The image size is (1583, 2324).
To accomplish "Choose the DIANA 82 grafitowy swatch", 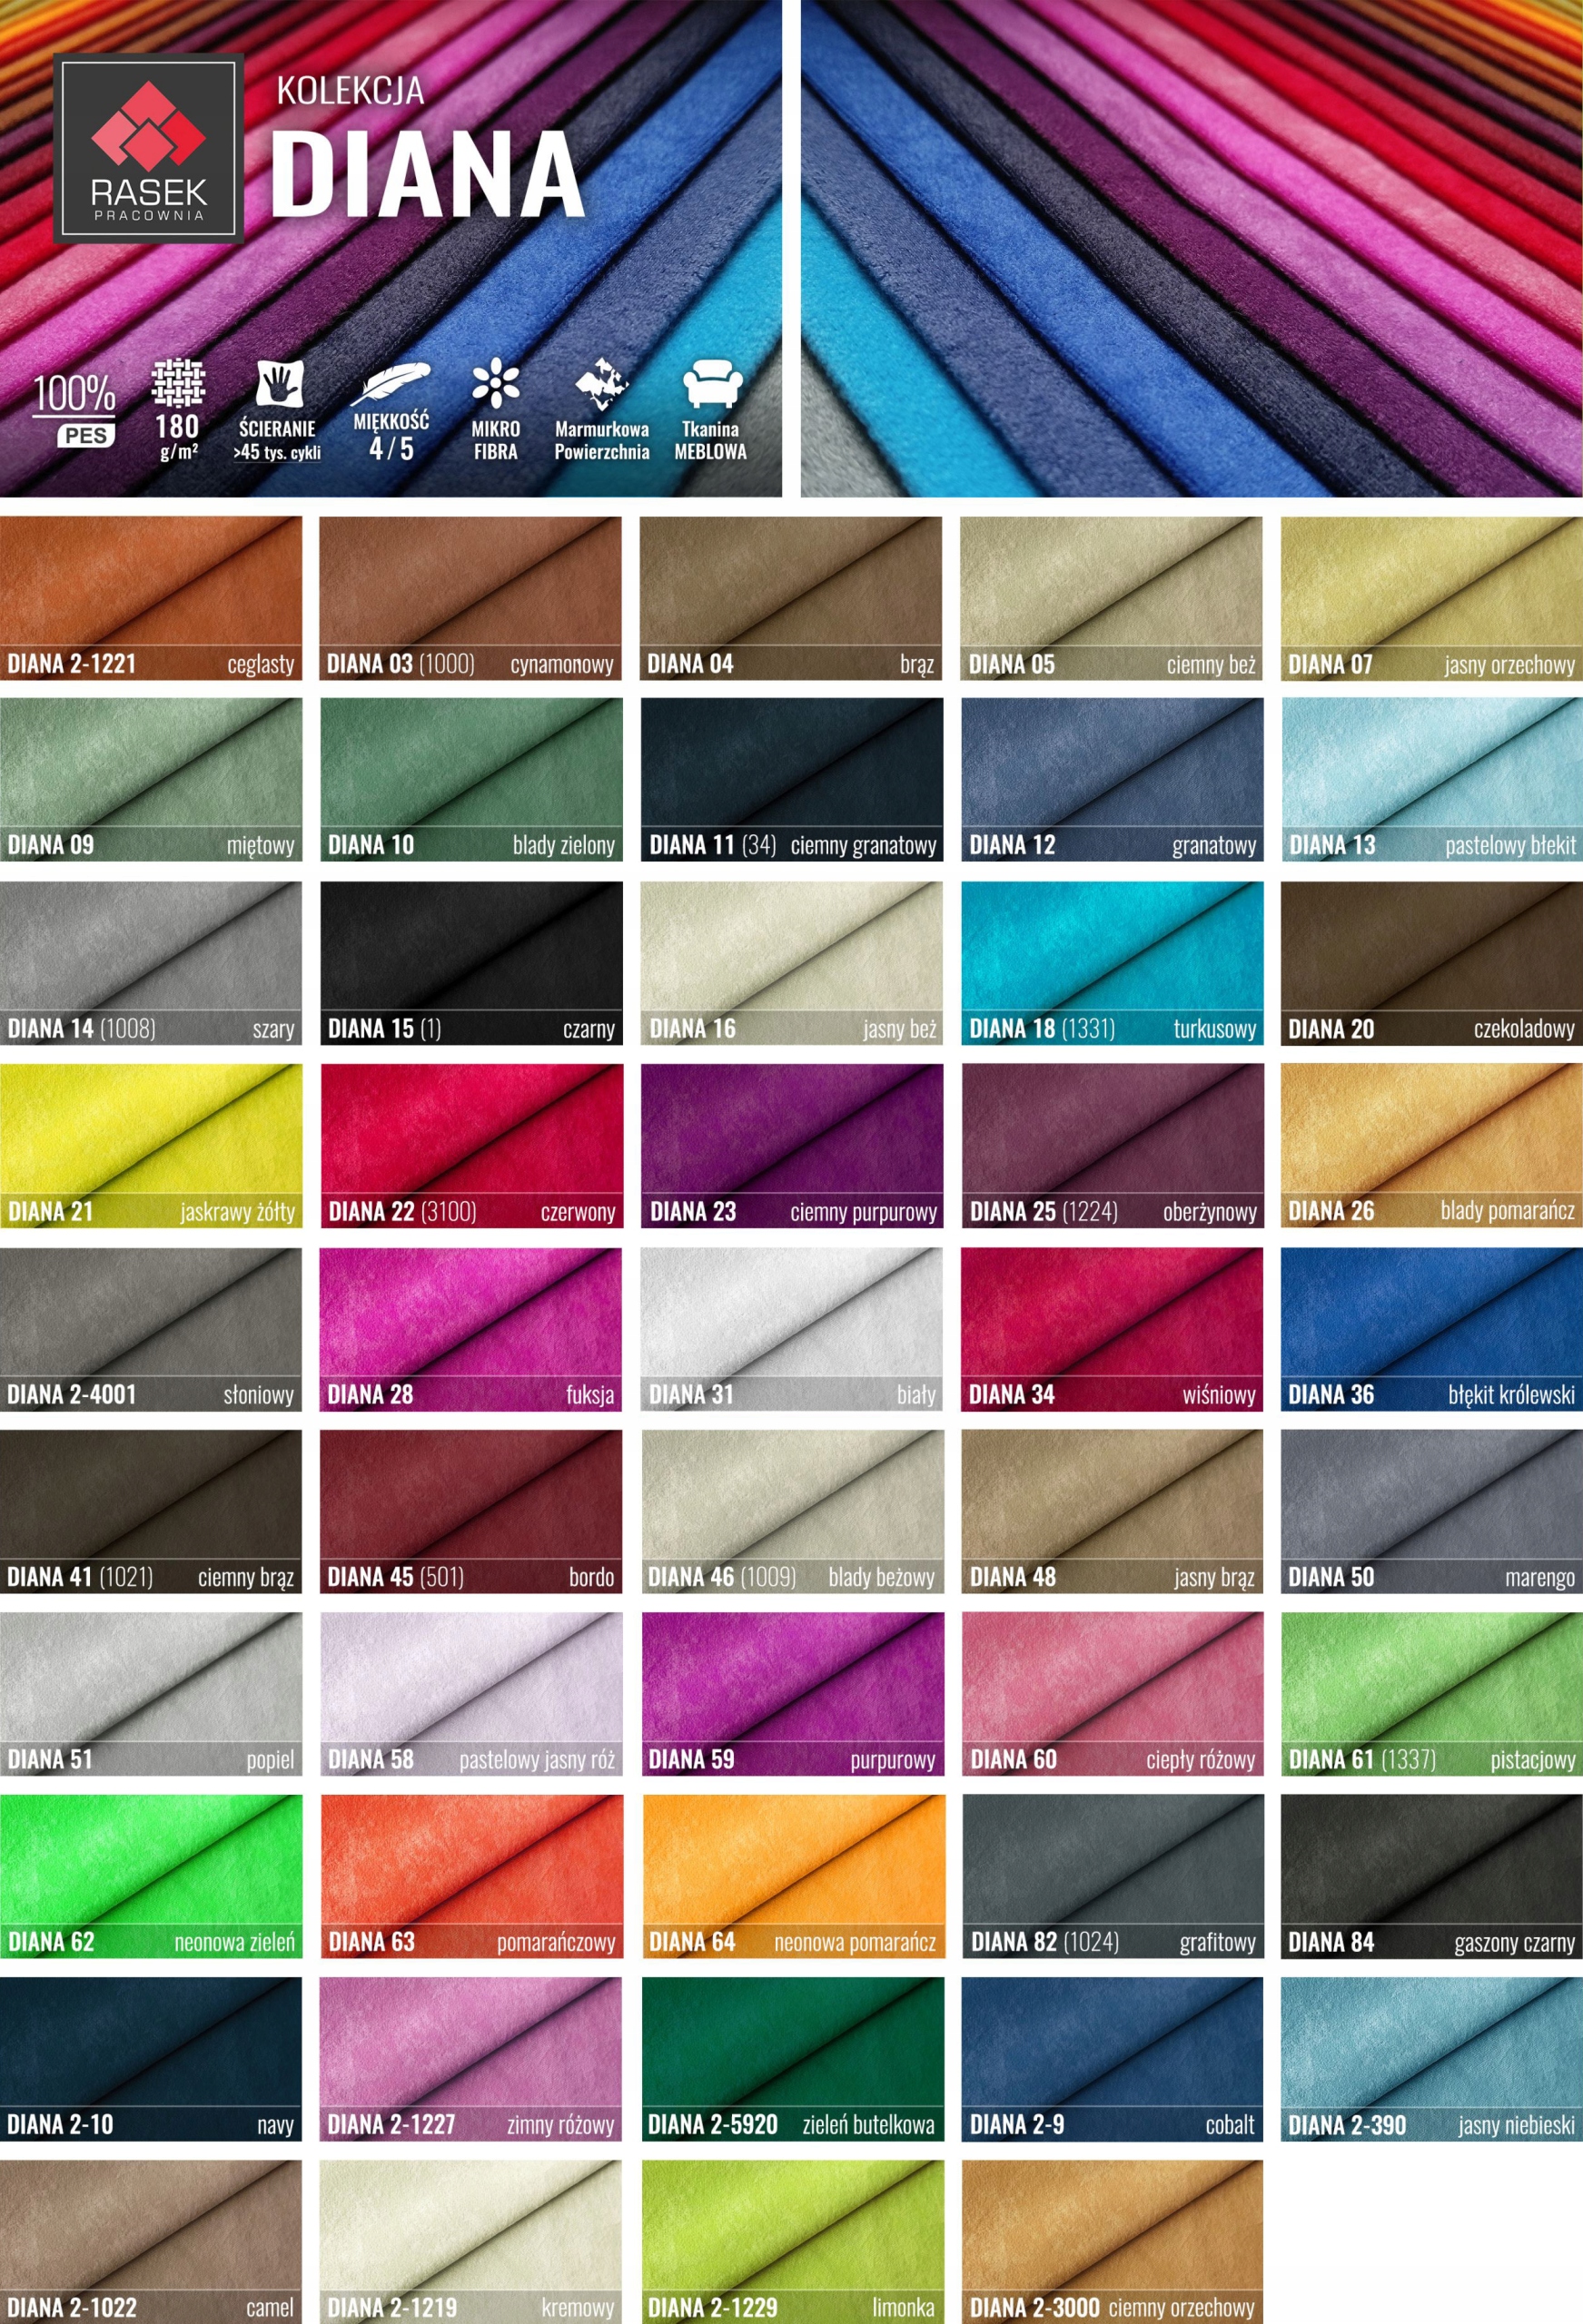I will point(1113,1877).
